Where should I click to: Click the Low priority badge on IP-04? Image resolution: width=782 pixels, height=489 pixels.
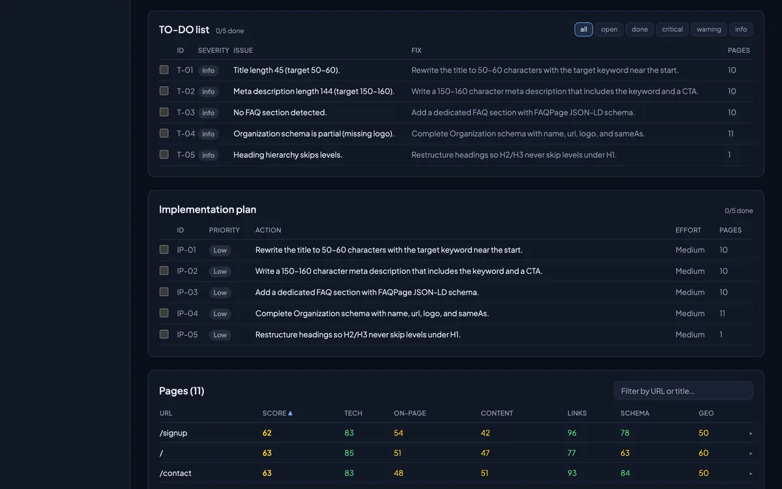(220, 314)
